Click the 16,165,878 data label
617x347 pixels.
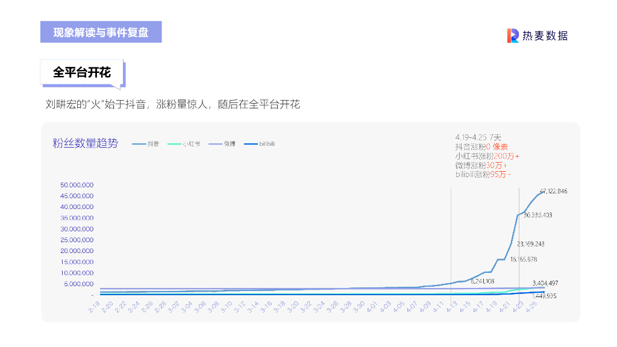(x=523, y=259)
